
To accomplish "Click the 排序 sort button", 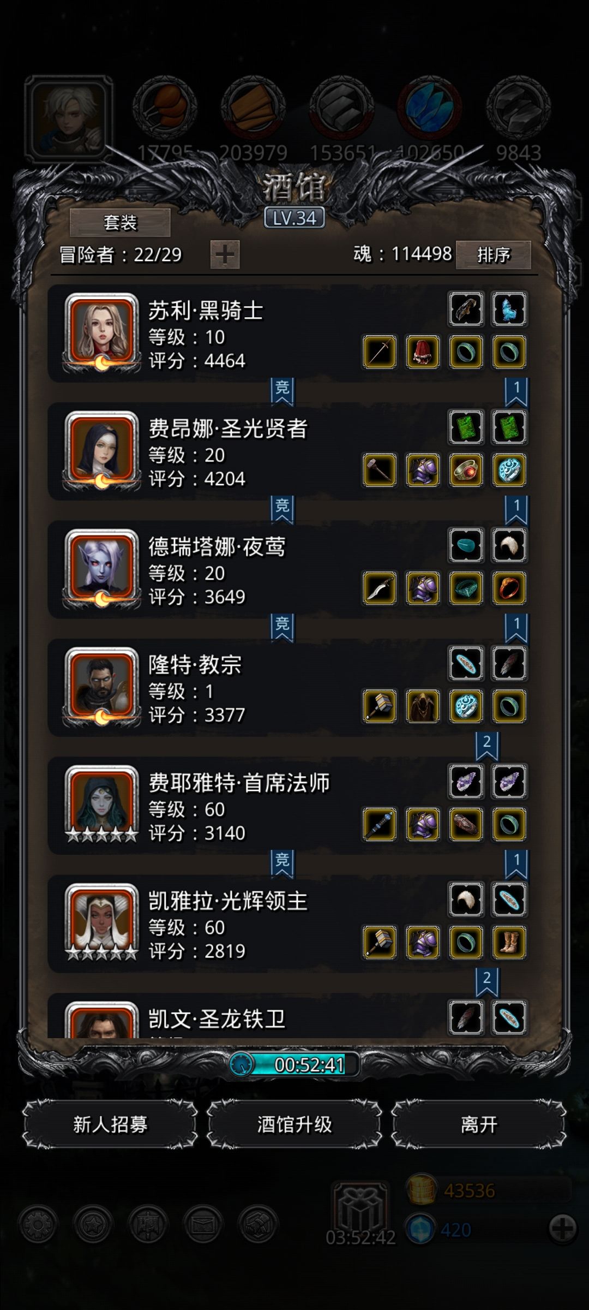I will (x=494, y=254).
